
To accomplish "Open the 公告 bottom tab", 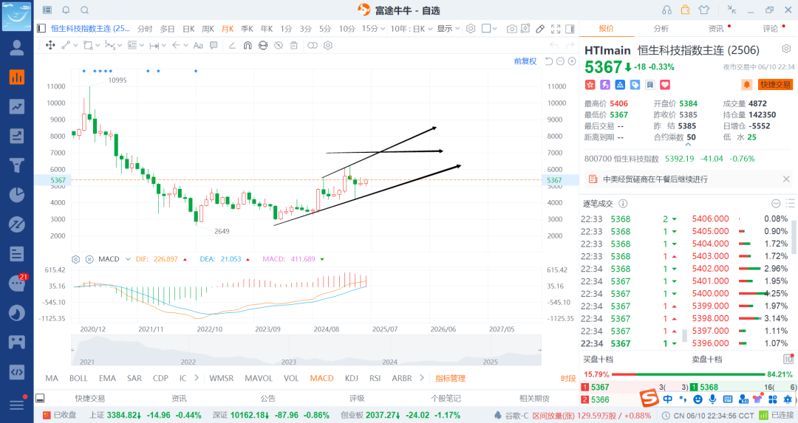I will [267, 398].
